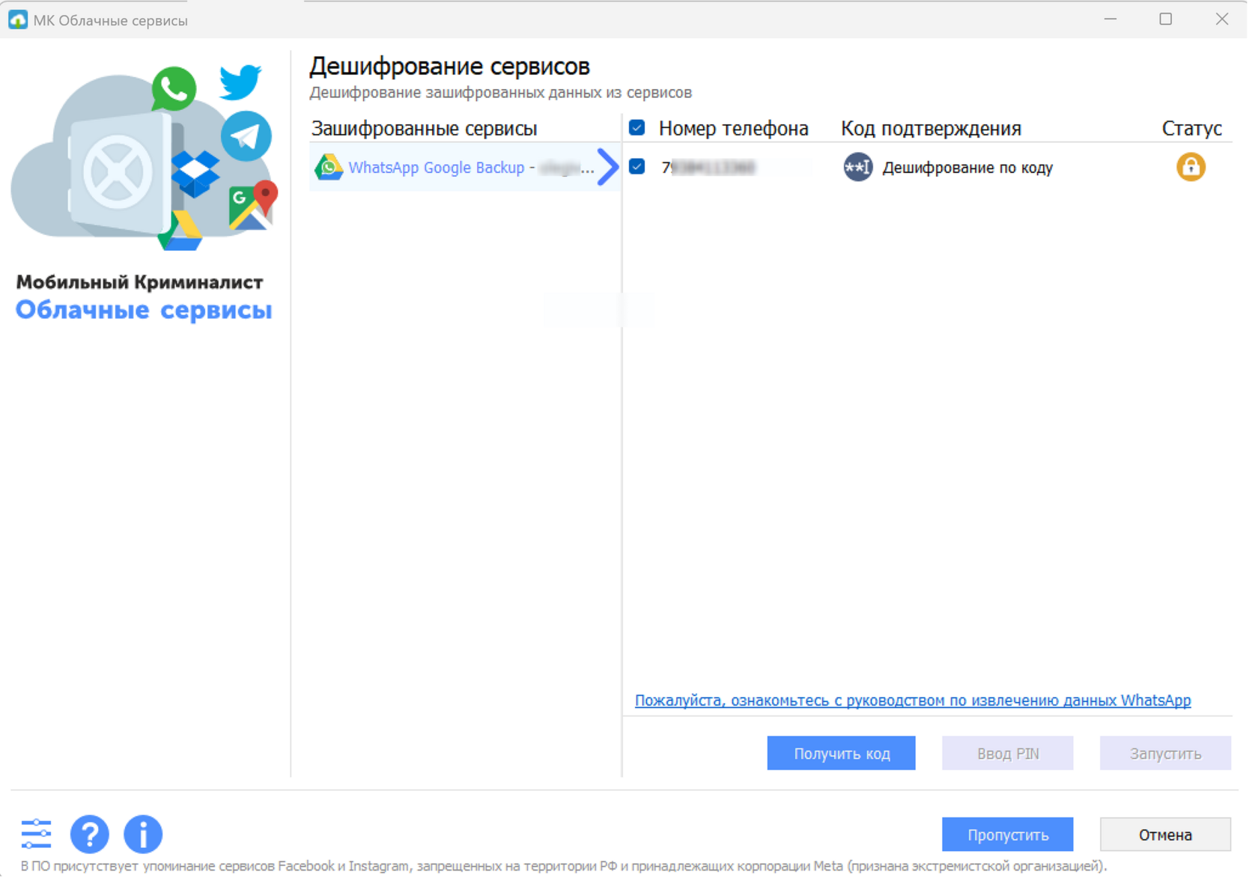Screen dimensions: 1258x878
Task: Toggle the select-all phone numbers checkbox
Action: [x=637, y=128]
